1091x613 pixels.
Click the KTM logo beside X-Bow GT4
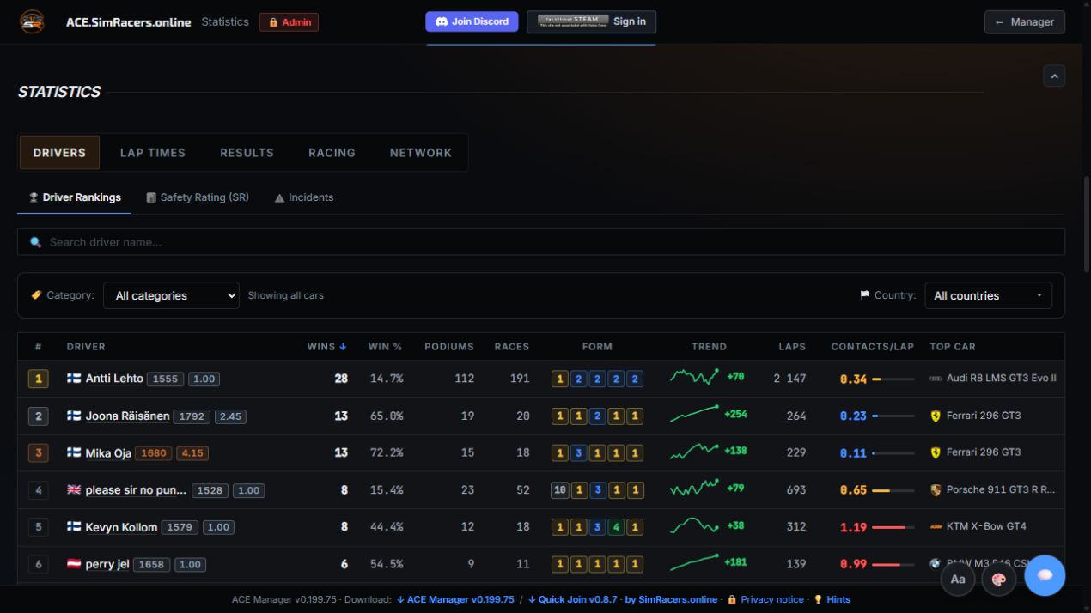tap(936, 526)
